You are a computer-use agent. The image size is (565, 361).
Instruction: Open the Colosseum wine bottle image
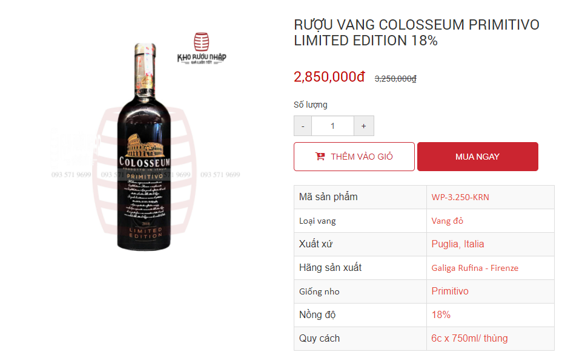(144, 146)
